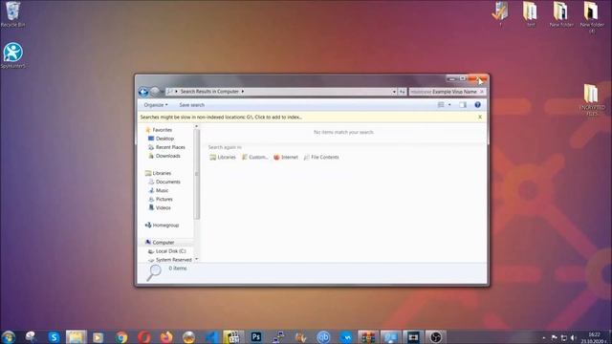Refresh the Search Results address bar
The width and height of the screenshot is (612, 344).
[402, 92]
